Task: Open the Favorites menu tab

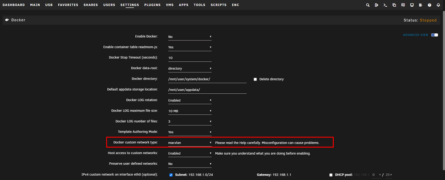Action: click(x=68, y=5)
